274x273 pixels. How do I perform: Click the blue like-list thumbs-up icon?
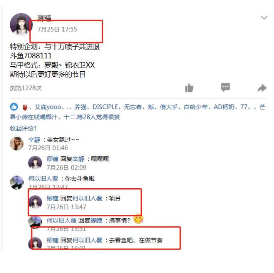pyautogui.click(x=14, y=107)
